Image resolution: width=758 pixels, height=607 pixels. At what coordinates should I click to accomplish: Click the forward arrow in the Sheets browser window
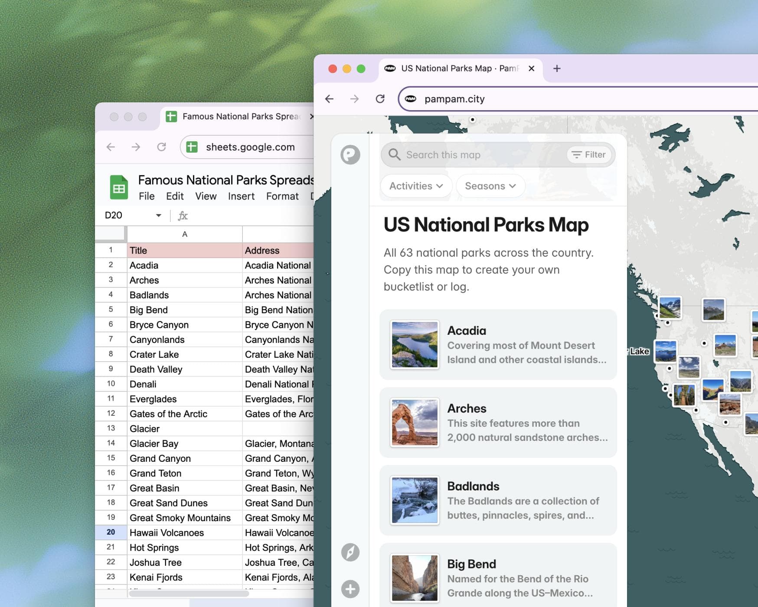136,147
